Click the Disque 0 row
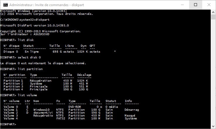This screenshot has height=129, width=216. (x=60, y=52)
